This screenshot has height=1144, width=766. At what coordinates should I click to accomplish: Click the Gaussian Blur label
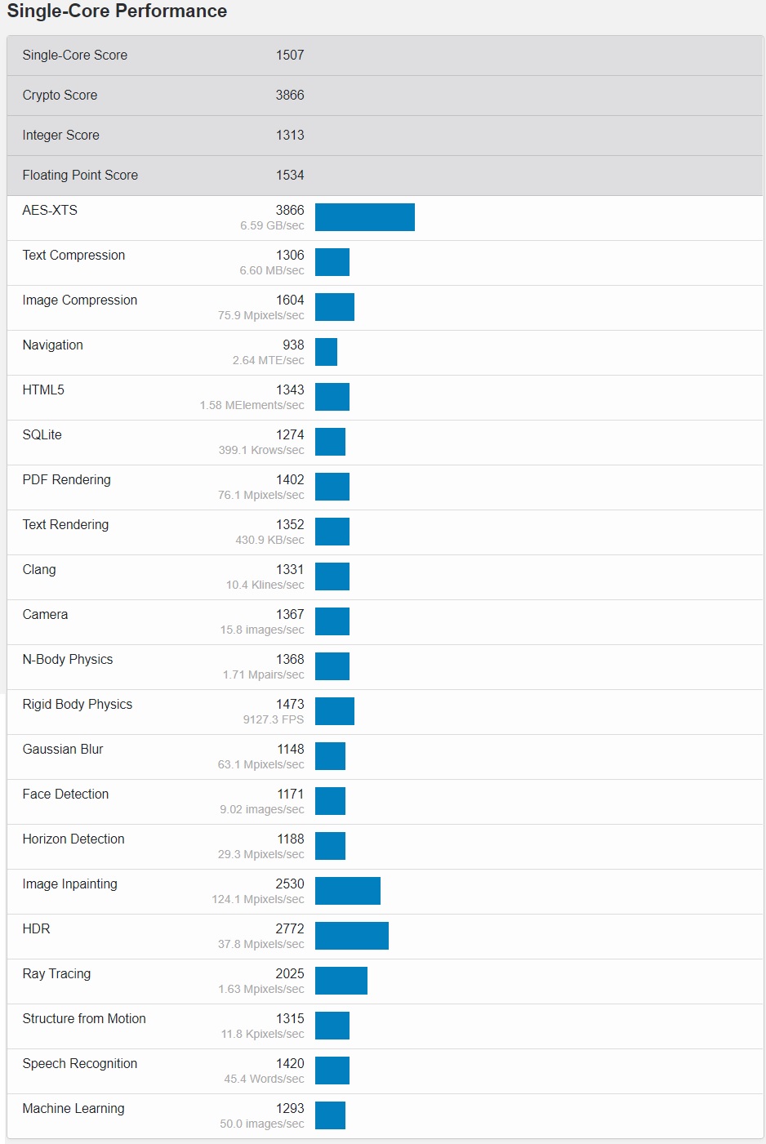click(63, 750)
